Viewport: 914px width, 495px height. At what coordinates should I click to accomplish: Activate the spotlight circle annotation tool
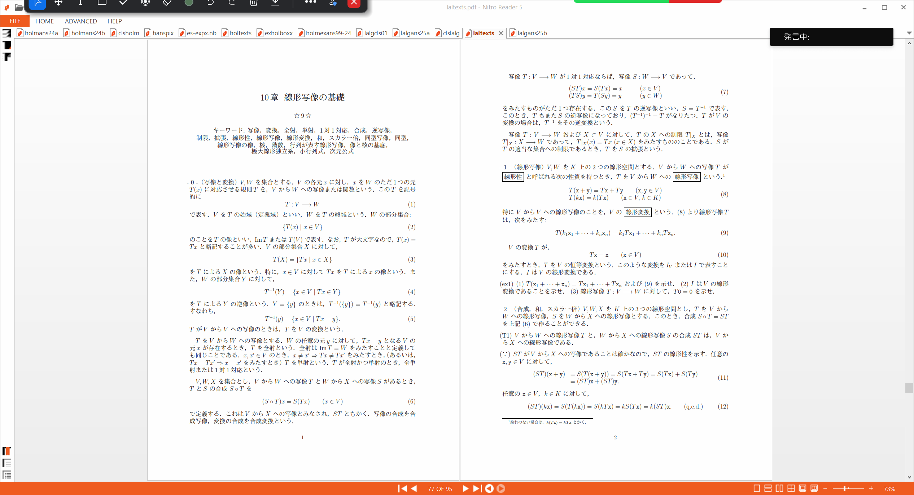(145, 3)
